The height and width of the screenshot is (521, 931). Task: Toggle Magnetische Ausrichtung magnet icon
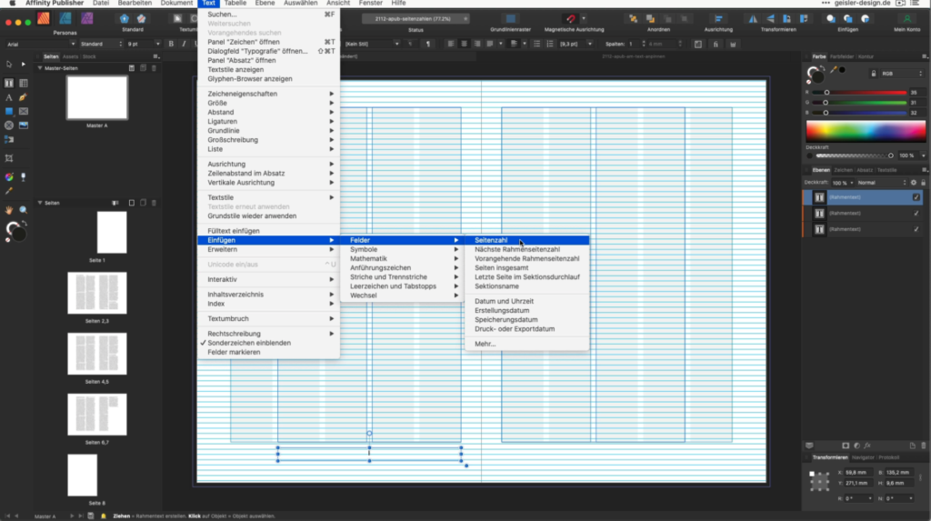tap(571, 18)
